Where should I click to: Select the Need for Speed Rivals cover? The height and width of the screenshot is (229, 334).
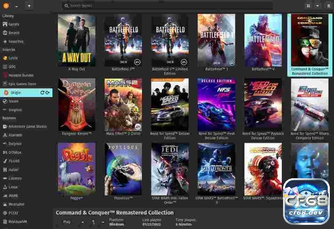click(310, 105)
